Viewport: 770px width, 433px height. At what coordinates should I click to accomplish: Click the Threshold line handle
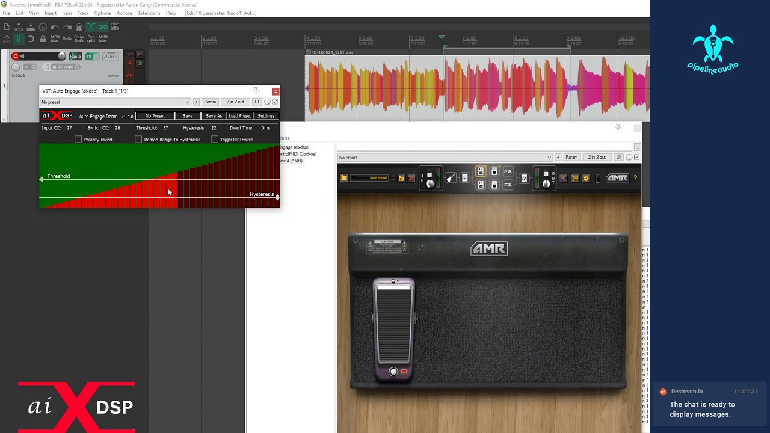point(42,179)
